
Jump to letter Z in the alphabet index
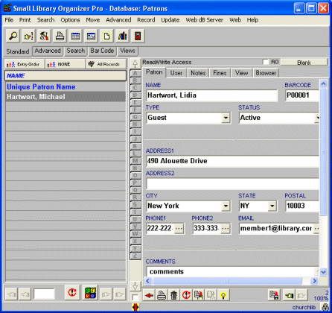[135, 256]
